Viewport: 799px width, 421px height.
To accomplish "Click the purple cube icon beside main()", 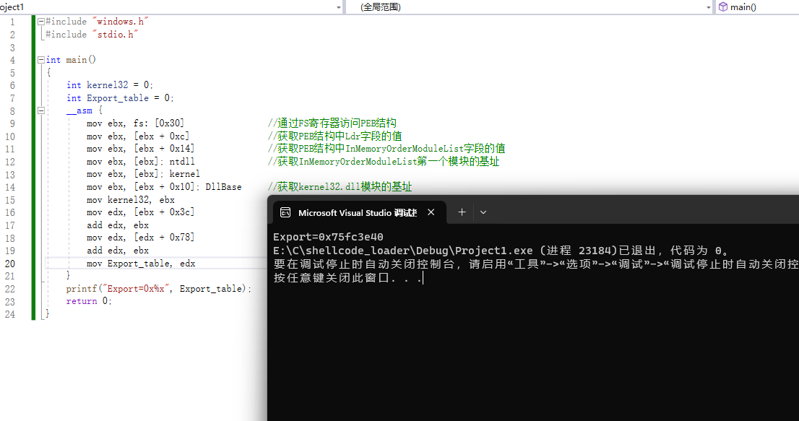I will click(x=722, y=6).
